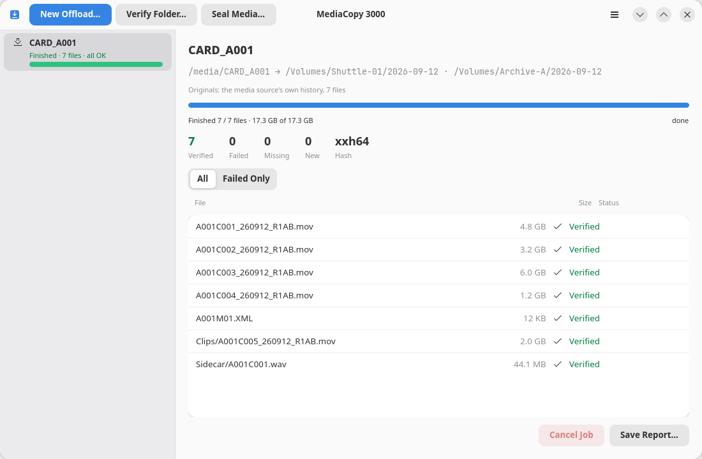Click the 6.0 GB size value
702x459 pixels.
click(x=533, y=272)
